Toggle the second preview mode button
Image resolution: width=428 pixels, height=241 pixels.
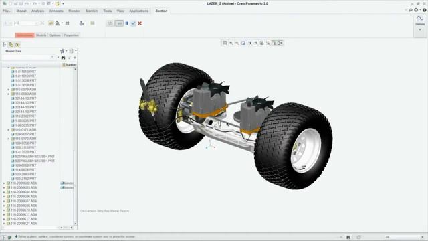119,23
